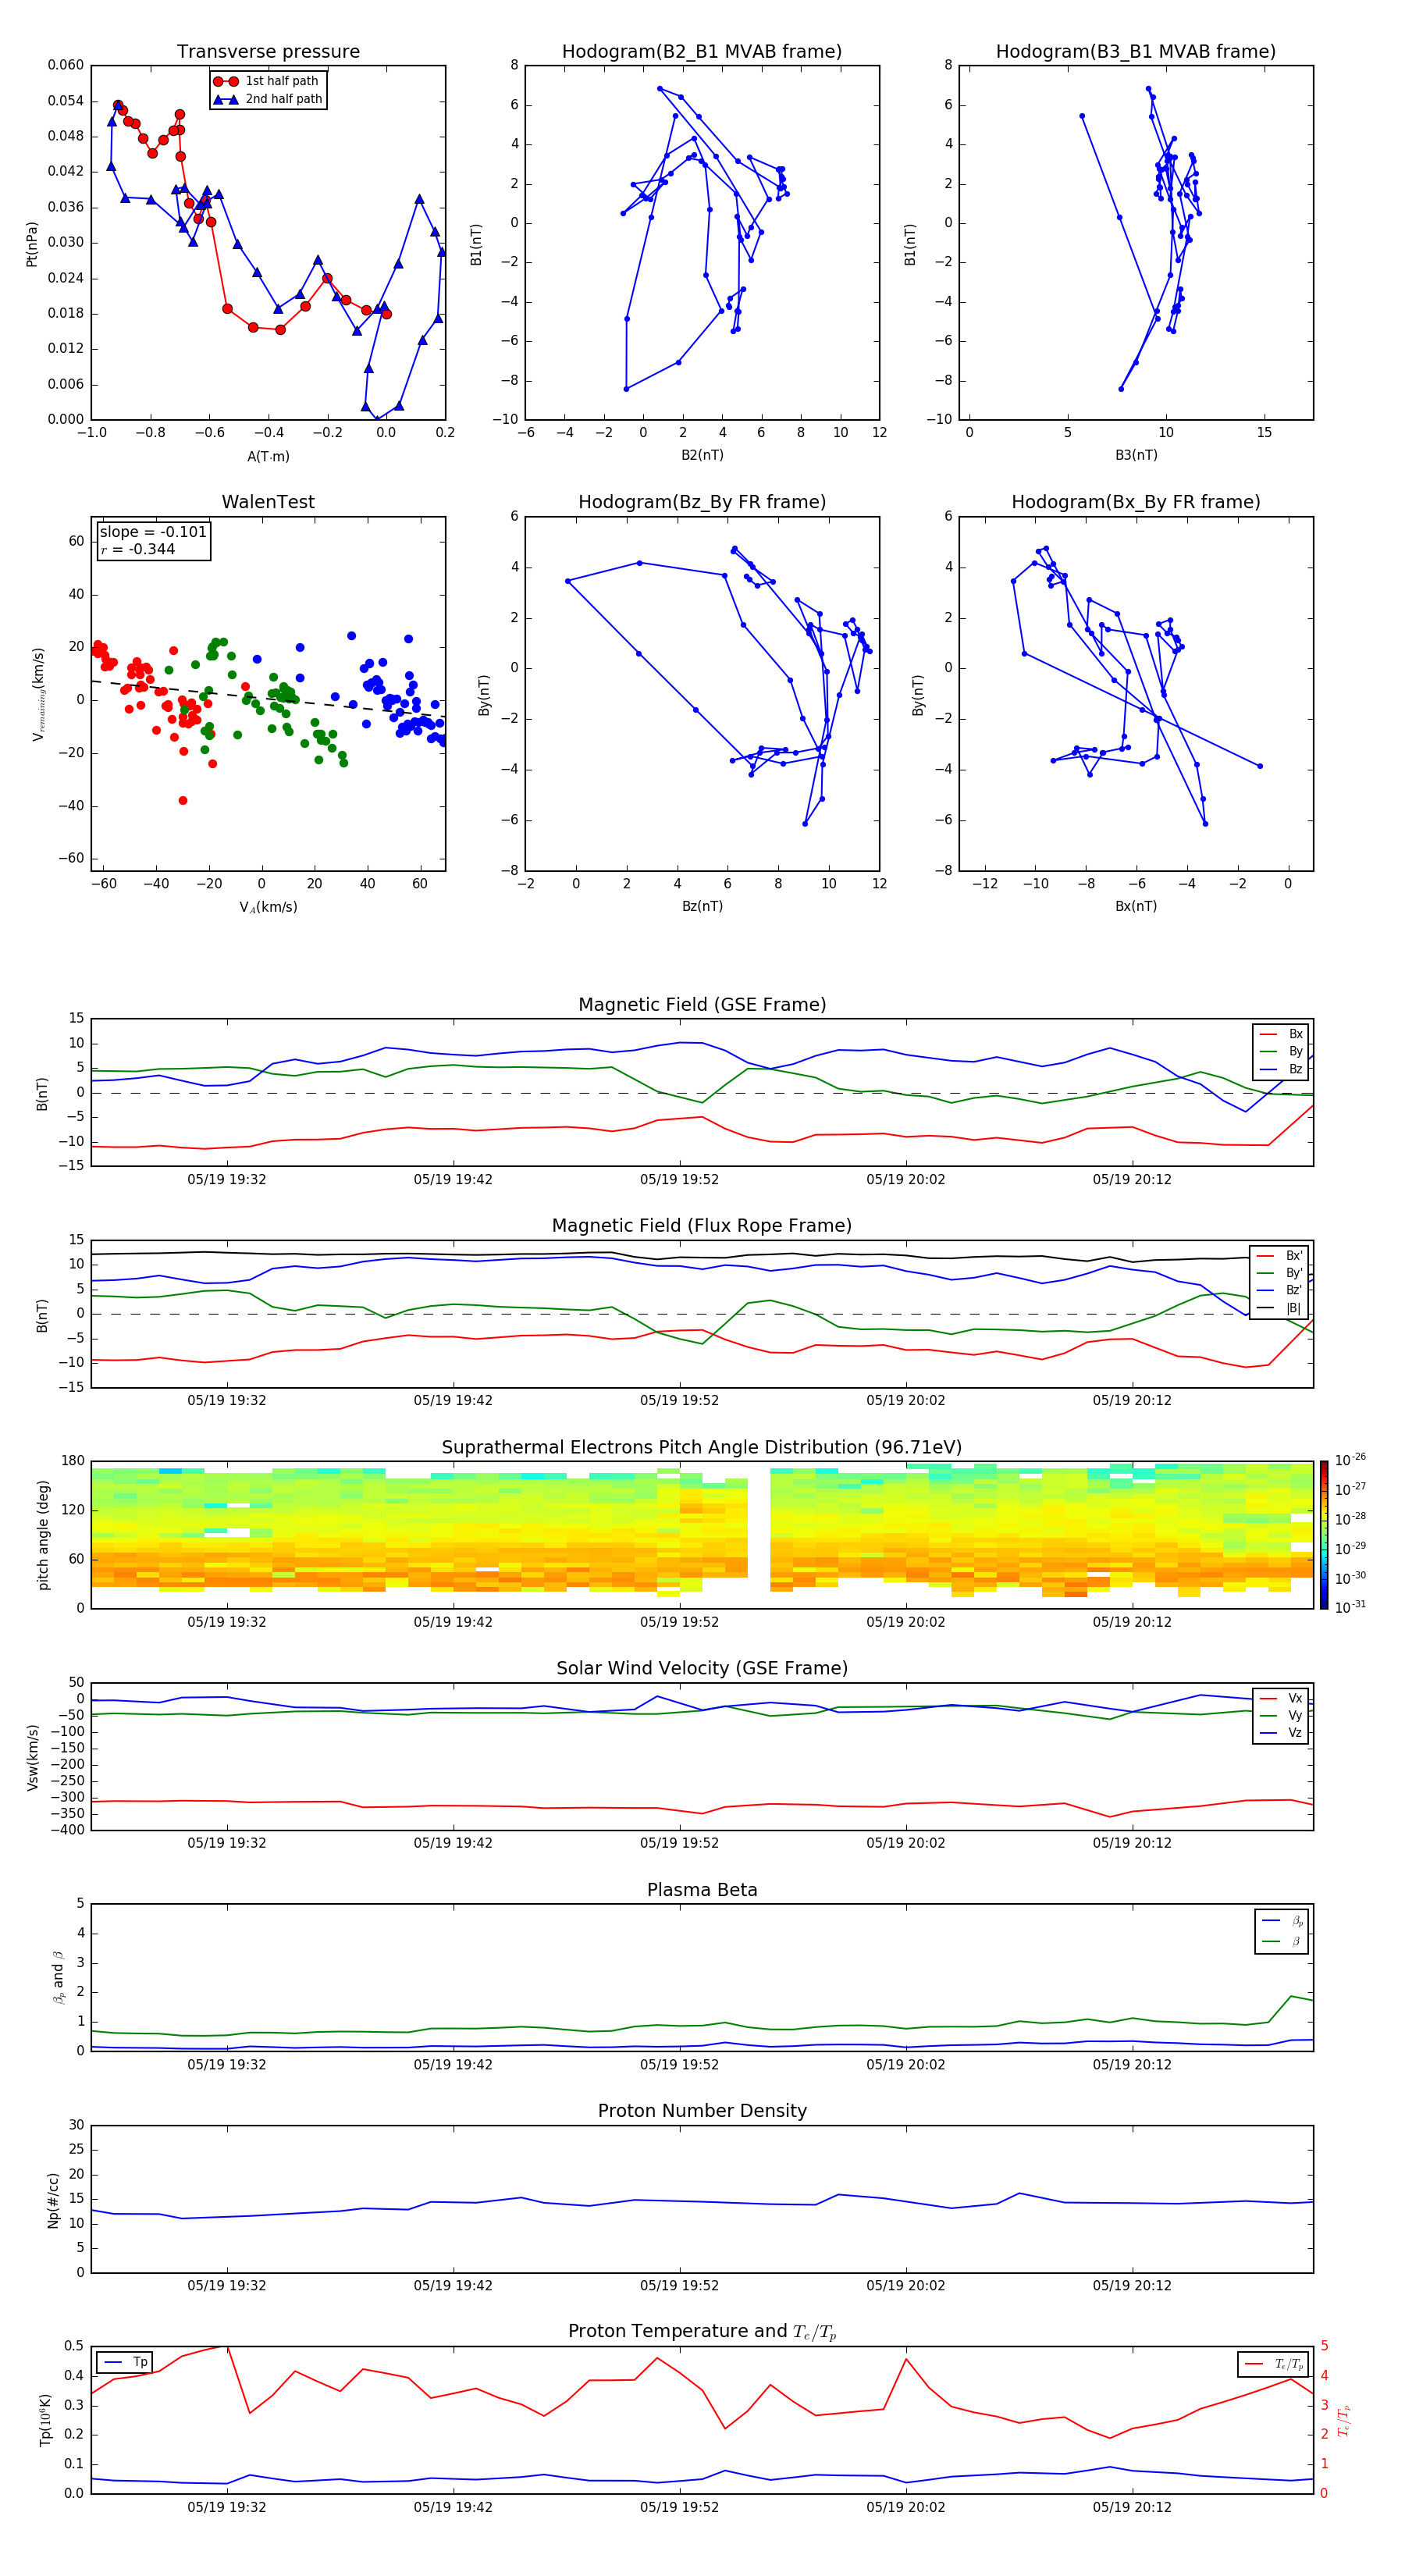
Task: Click the 'Hodogram(B2_B1 MVAB frame)' title
Action: [702, 51]
